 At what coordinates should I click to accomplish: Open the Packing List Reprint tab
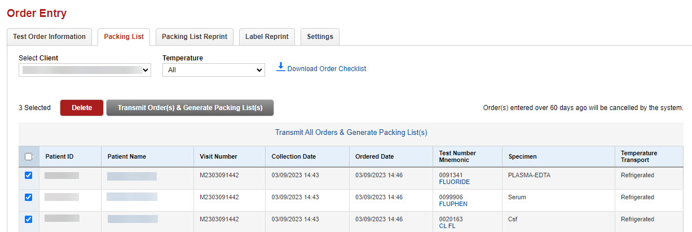click(194, 37)
